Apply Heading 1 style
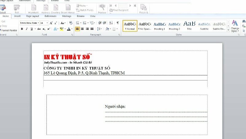The height and width of the screenshot is (139, 246). [159, 26]
